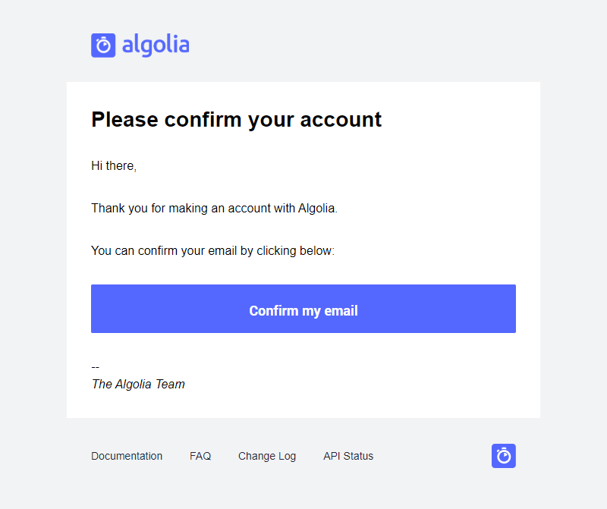Screen dimensions: 607x509
Task: Click the algolia wordmark beside the logo
Action: click(x=156, y=46)
